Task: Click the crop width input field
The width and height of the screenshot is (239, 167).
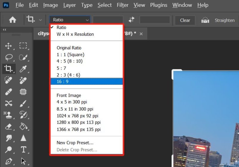Action: [108, 20]
